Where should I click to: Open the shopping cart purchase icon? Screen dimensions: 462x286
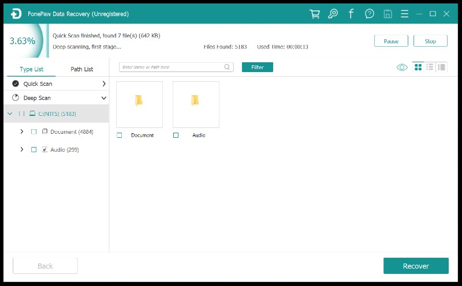click(315, 14)
